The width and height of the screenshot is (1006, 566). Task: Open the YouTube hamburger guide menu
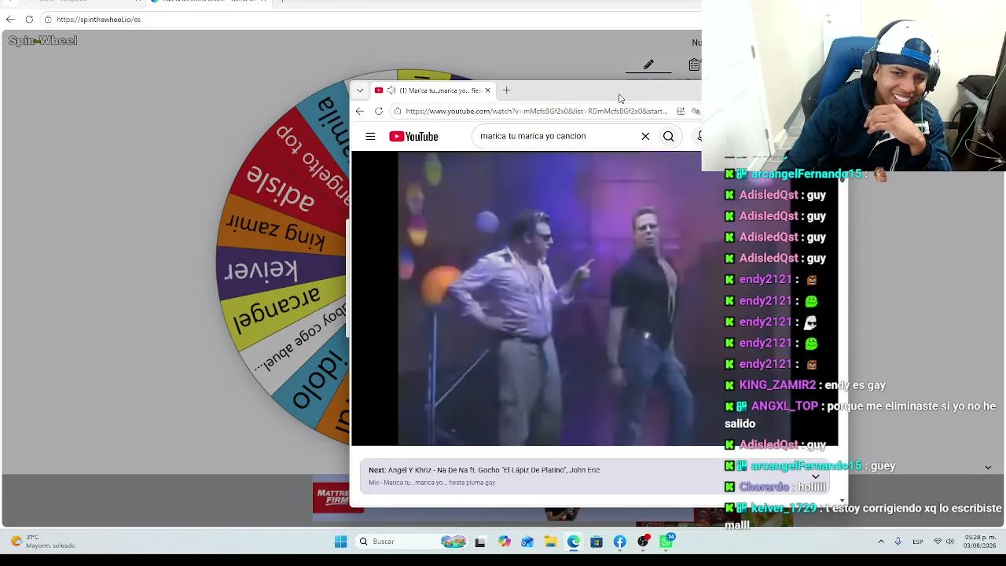pos(370,137)
